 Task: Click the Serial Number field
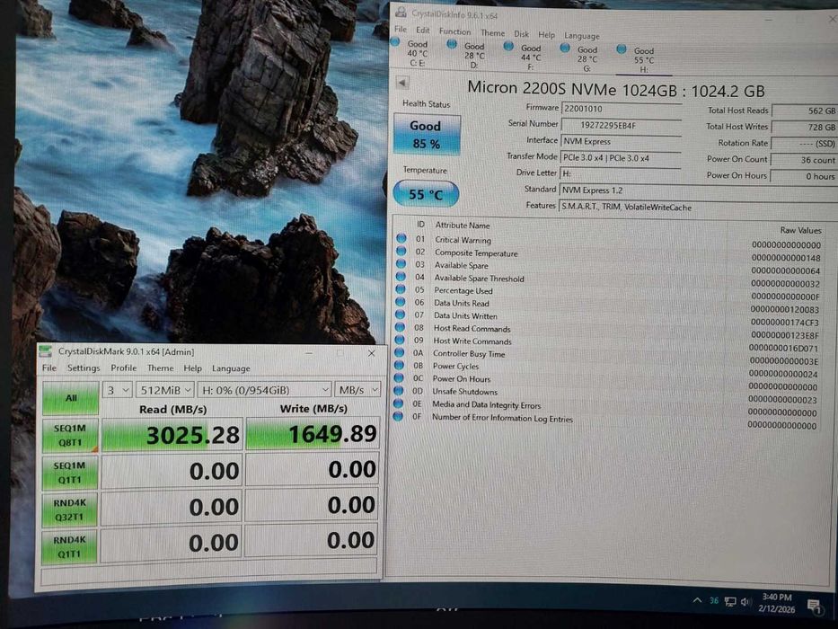pyautogui.click(x=621, y=125)
